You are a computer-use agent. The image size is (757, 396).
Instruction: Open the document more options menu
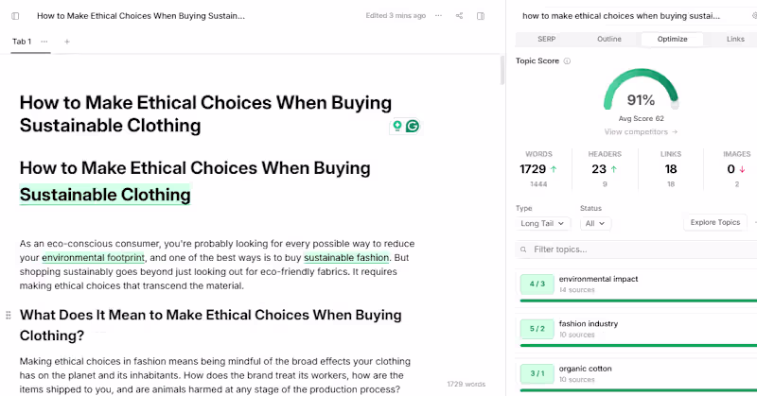[x=438, y=16]
